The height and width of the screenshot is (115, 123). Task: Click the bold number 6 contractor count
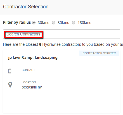coord(40,44)
